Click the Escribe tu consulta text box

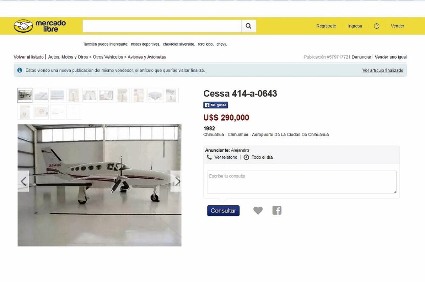click(301, 182)
